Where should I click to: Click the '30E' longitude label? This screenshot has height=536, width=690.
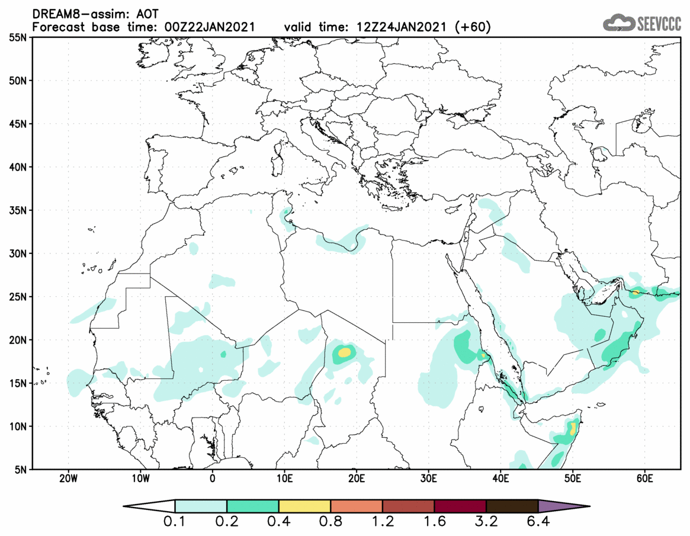(x=429, y=479)
